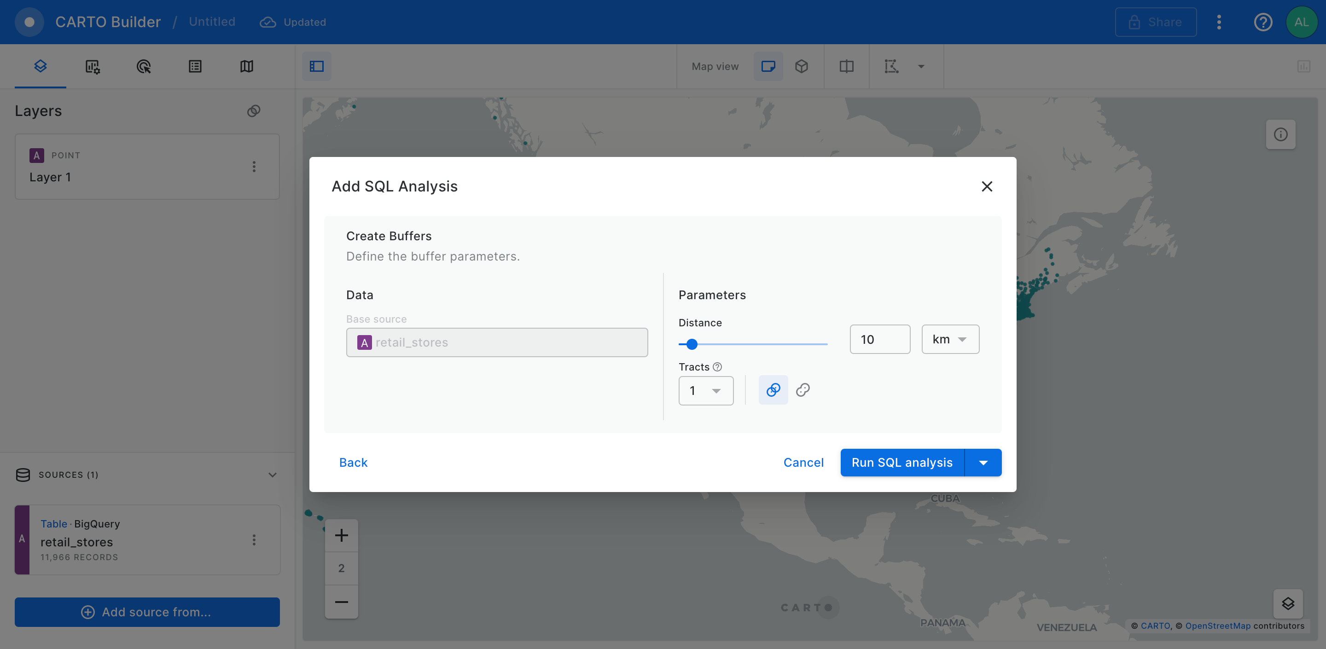
Task: Enable split map view icon
Action: [846, 66]
